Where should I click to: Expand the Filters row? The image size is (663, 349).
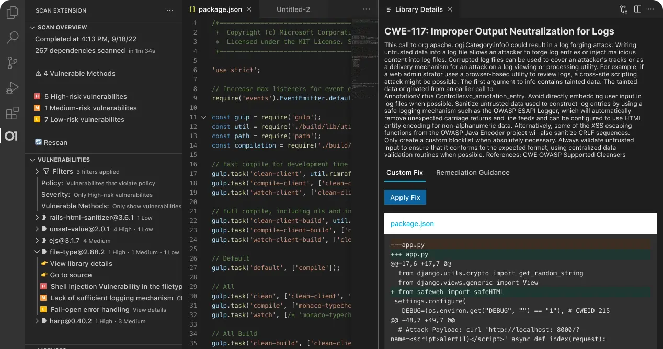pos(37,172)
